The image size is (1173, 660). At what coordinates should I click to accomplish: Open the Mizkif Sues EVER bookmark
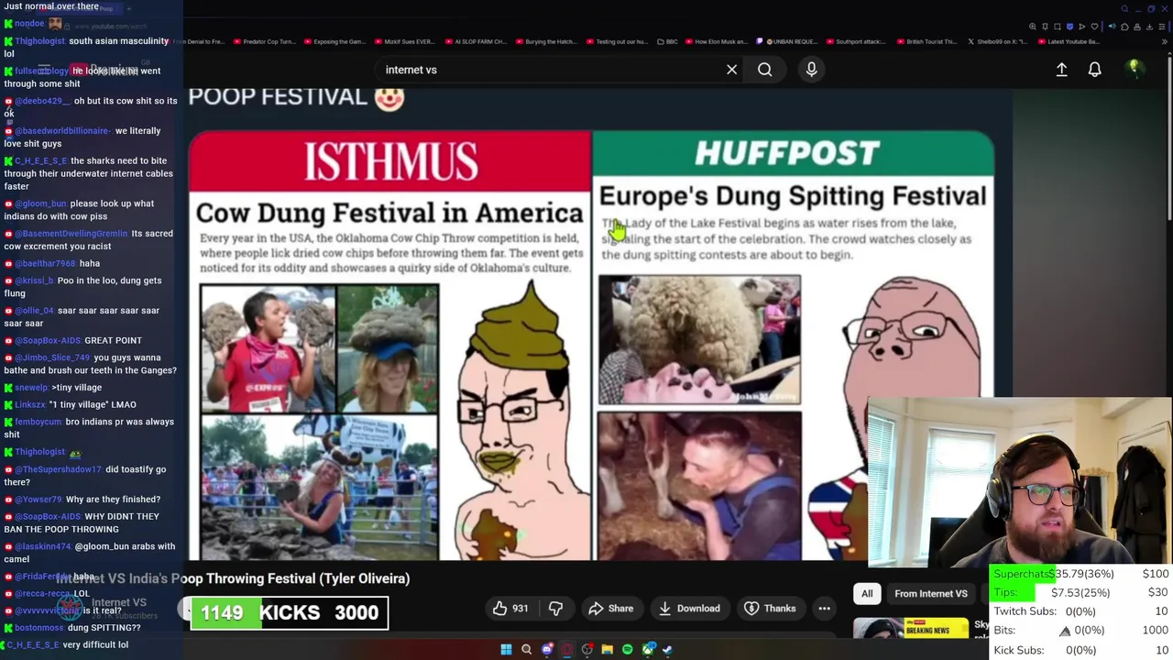click(x=405, y=41)
